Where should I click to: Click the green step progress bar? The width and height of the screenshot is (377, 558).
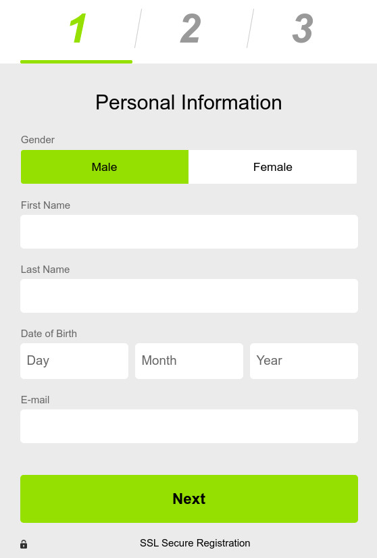(76, 62)
